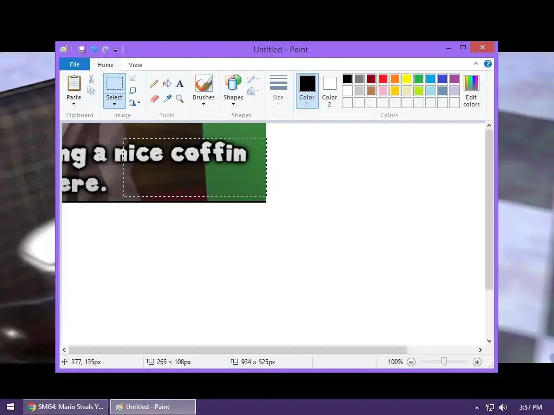554x415 pixels.
Task: Pick the yellow color swatch
Action: coord(407,79)
